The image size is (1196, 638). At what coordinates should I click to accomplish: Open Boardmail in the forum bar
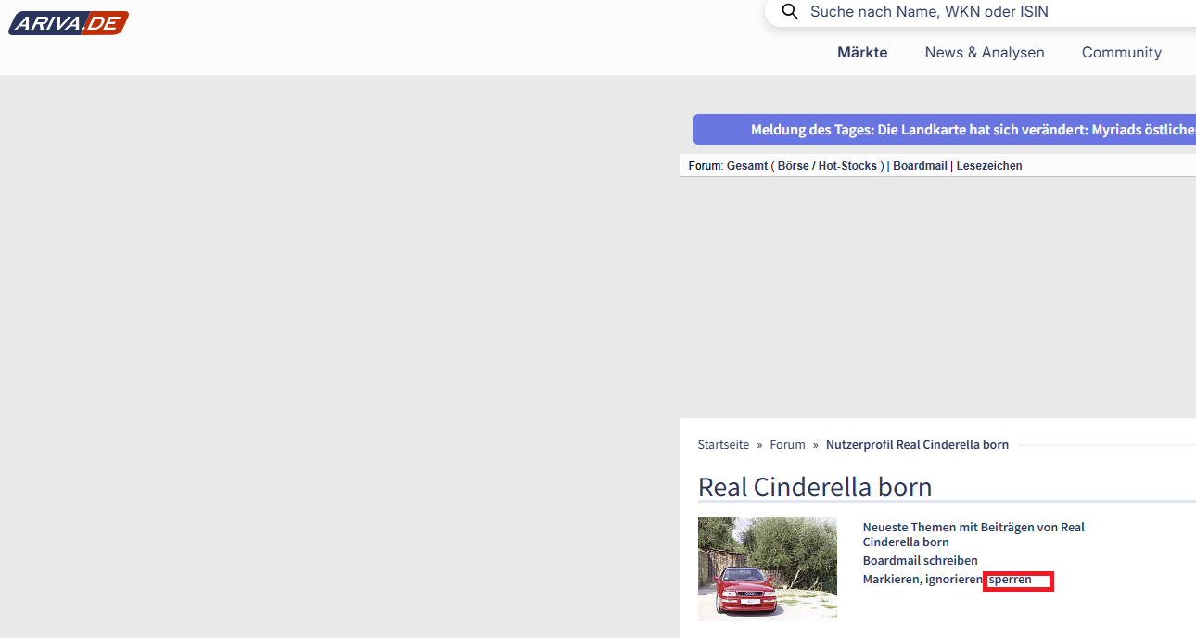coord(920,166)
